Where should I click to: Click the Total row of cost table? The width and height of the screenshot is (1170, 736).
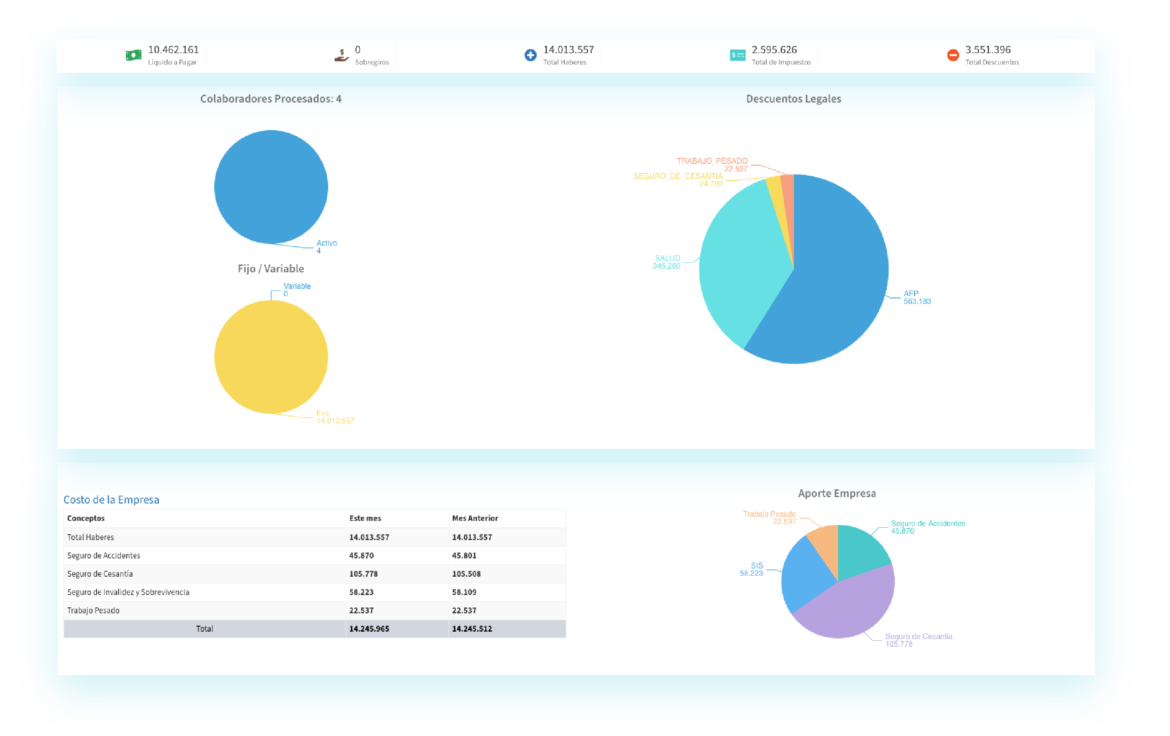point(205,628)
